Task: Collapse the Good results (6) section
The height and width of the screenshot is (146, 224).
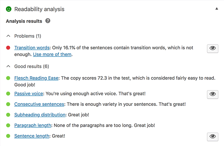Action: (x=8, y=66)
